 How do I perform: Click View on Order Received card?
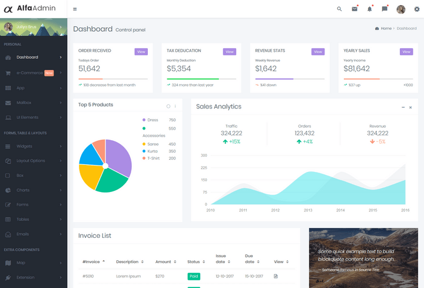(141, 52)
